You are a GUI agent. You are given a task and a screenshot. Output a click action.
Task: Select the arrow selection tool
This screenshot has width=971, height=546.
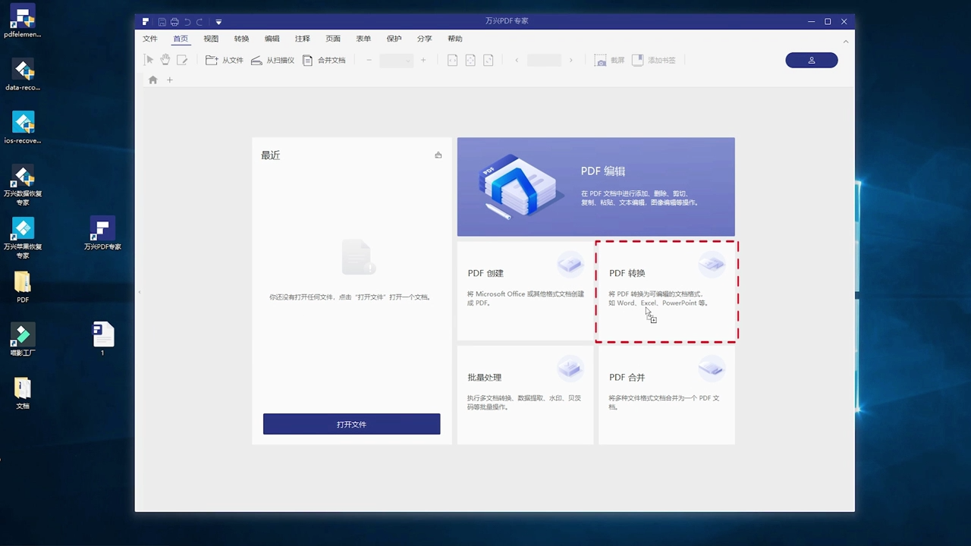point(149,60)
